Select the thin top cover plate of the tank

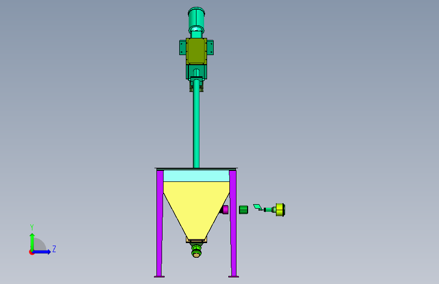tap(196, 169)
